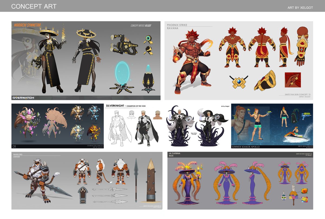This screenshot has width=325, height=219.
Task: Click the 'ART BY XELGOT' header credit
Action: point(300,8)
